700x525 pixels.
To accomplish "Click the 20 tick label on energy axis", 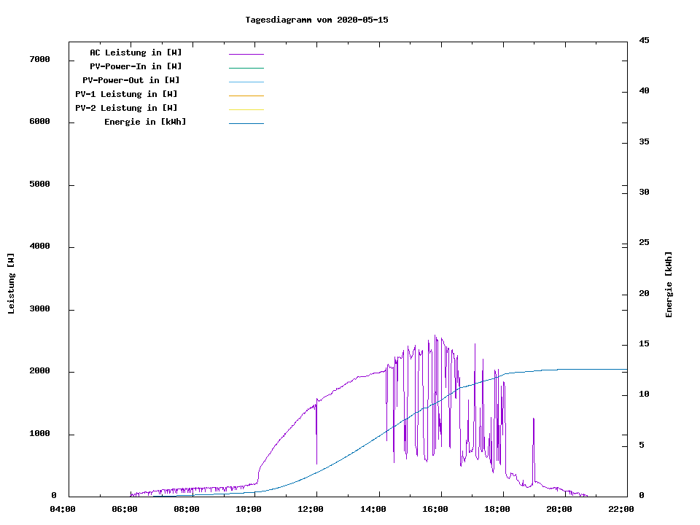I will [644, 293].
